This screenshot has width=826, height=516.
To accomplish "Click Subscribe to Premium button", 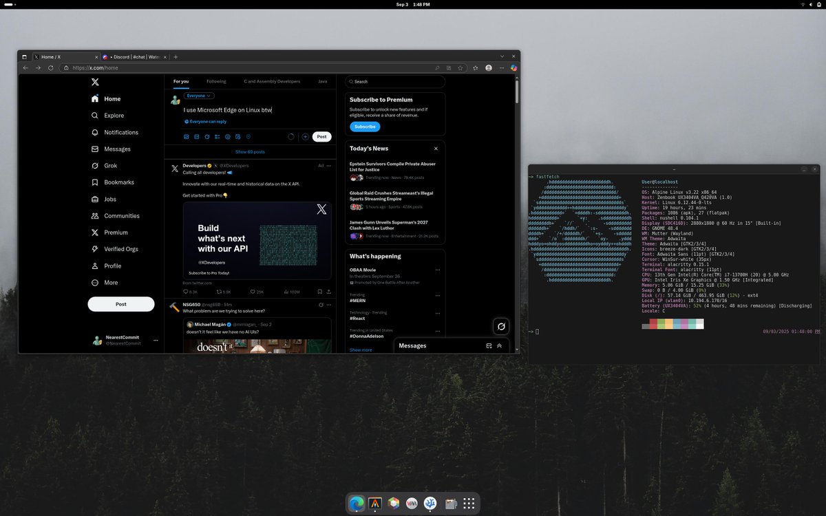I will tap(365, 127).
